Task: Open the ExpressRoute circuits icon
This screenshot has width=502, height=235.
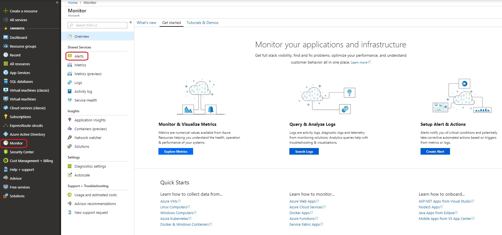Action: 6,125
